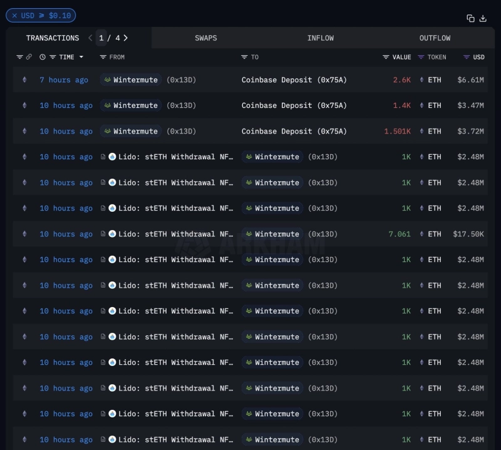Open the FROM column filter

103,57
